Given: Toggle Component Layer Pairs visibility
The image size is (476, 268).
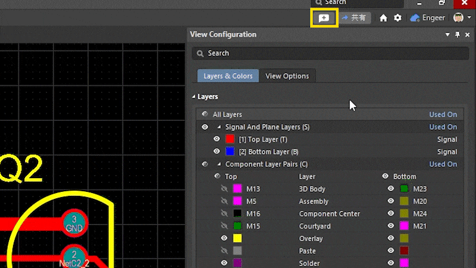Looking at the screenshot, I should point(205,164).
